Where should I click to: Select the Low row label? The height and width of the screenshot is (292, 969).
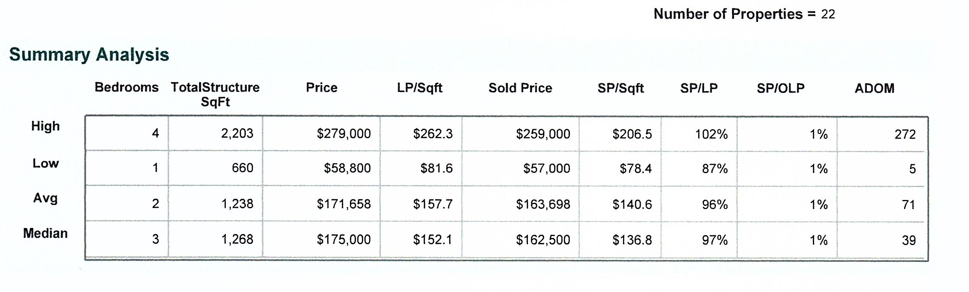click(x=45, y=163)
